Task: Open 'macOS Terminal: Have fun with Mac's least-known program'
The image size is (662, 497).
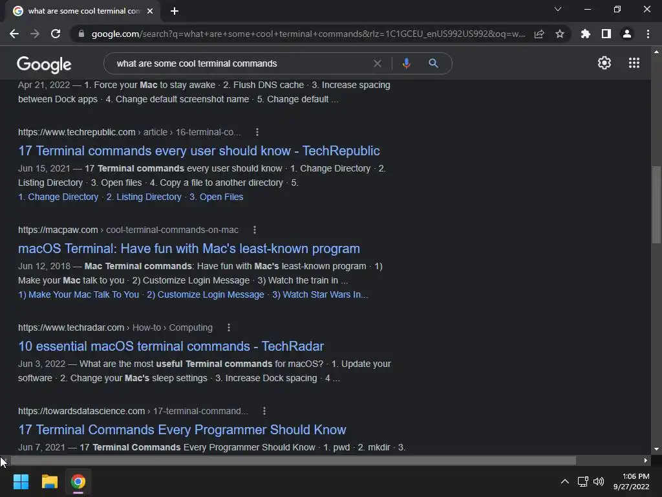Action: (x=189, y=248)
